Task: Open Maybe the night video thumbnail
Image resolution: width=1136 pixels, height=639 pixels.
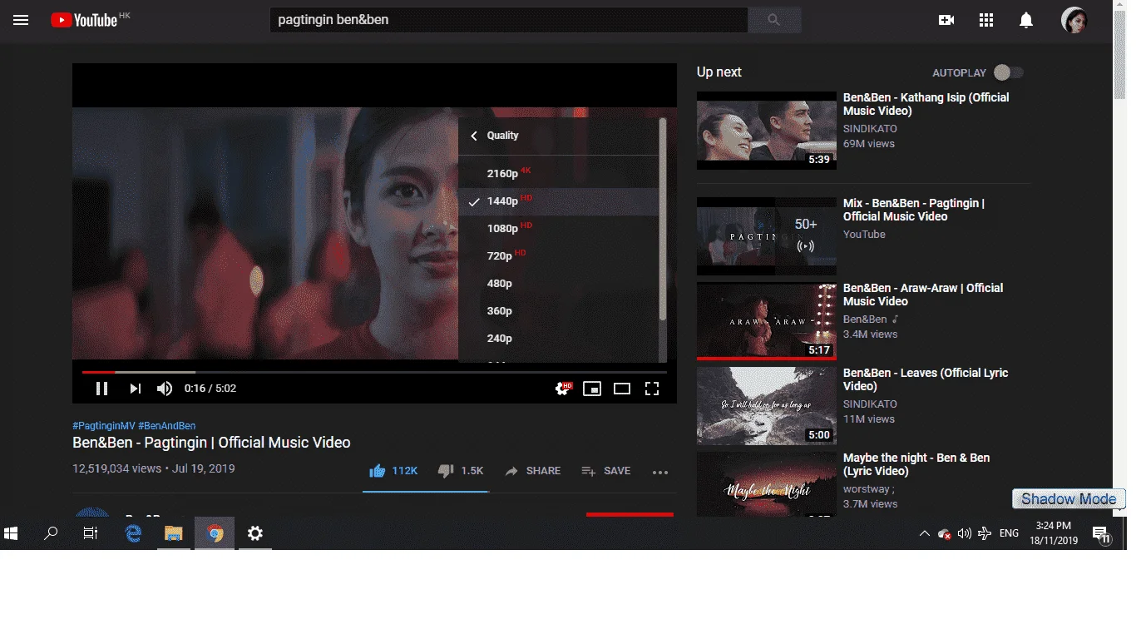Action: coord(767,484)
